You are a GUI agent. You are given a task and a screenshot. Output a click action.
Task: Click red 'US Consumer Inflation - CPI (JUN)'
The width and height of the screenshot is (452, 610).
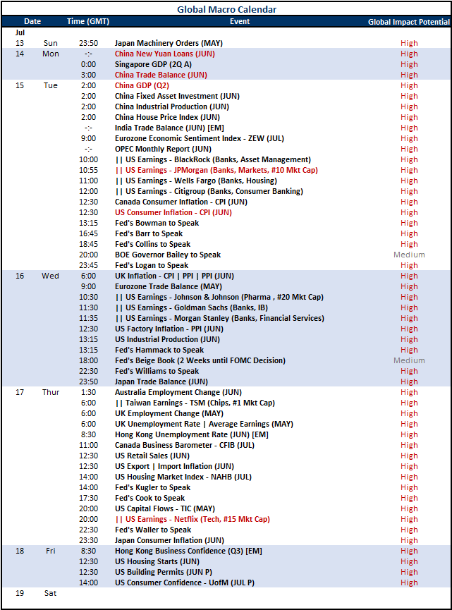click(173, 212)
